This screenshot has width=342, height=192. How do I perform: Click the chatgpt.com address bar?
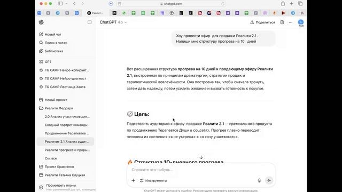pos(171,4)
